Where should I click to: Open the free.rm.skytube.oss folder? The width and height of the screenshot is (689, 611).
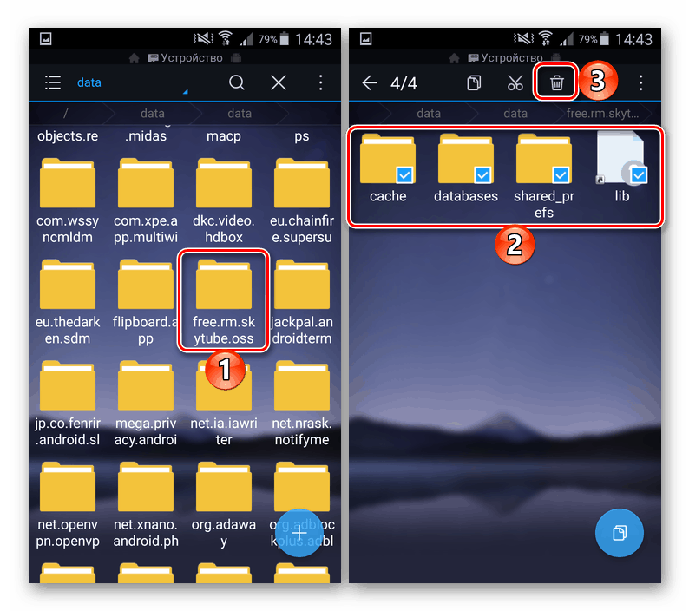tap(224, 301)
